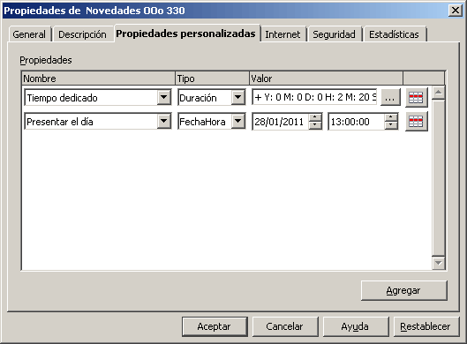Increase the date 28/01/2011 with up spinner
The height and width of the screenshot is (344, 467).
click(x=315, y=117)
